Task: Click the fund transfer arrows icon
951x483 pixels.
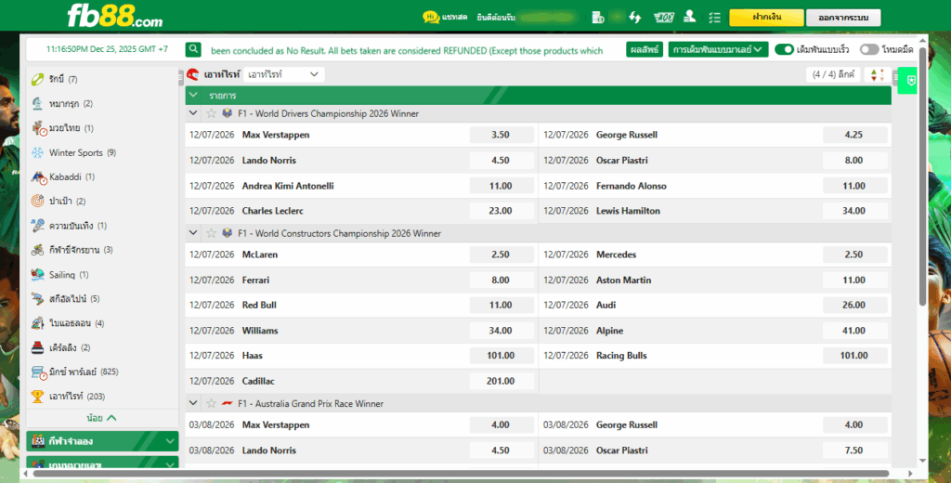Action: tap(635, 17)
